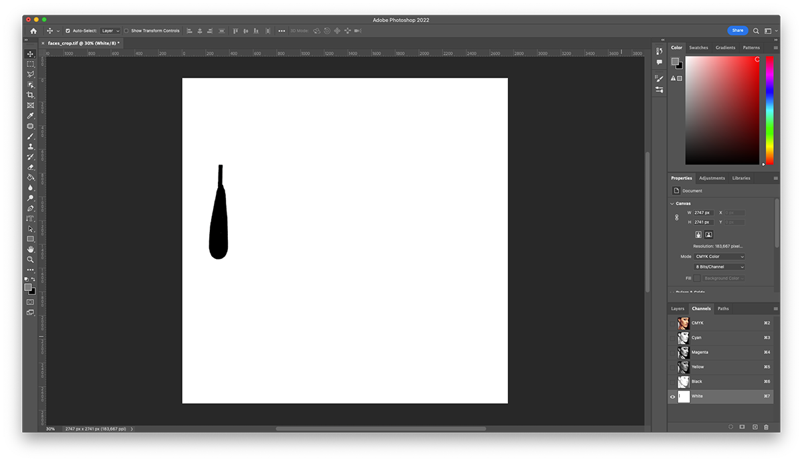Screen dimensions: 802x461
Task: Select the Crop tool in the toolbar
Action: (x=30, y=94)
